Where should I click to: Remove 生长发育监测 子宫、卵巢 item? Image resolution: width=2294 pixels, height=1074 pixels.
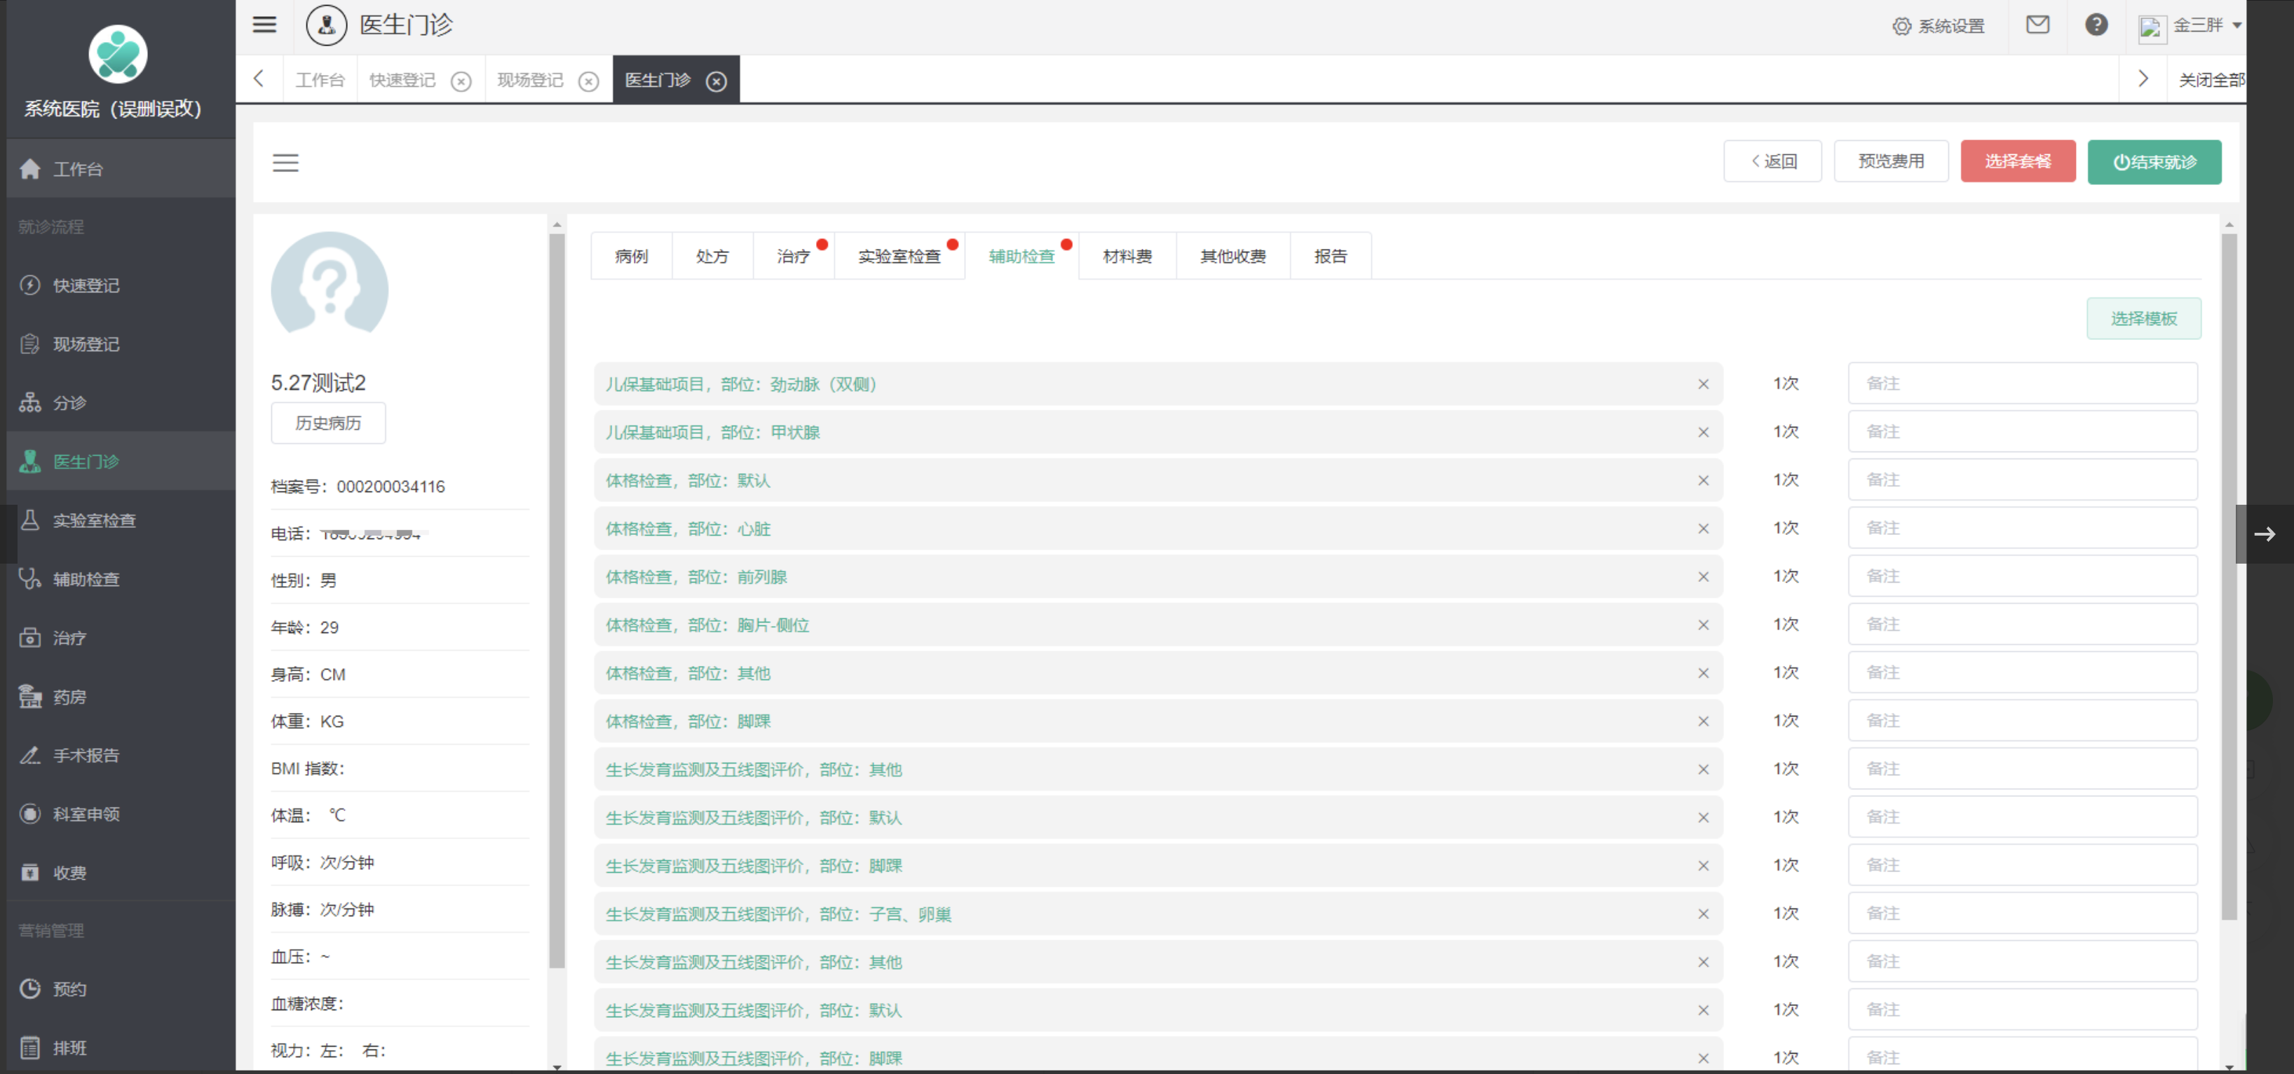[1703, 913]
